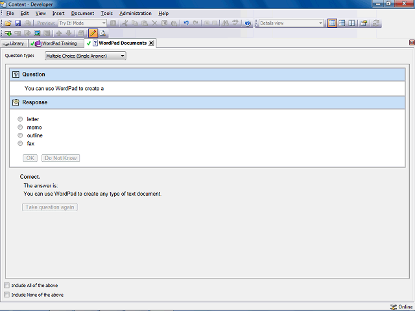The width and height of the screenshot is (415, 311).
Task: Close the WordPad Documents tab
Action: [x=151, y=43]
